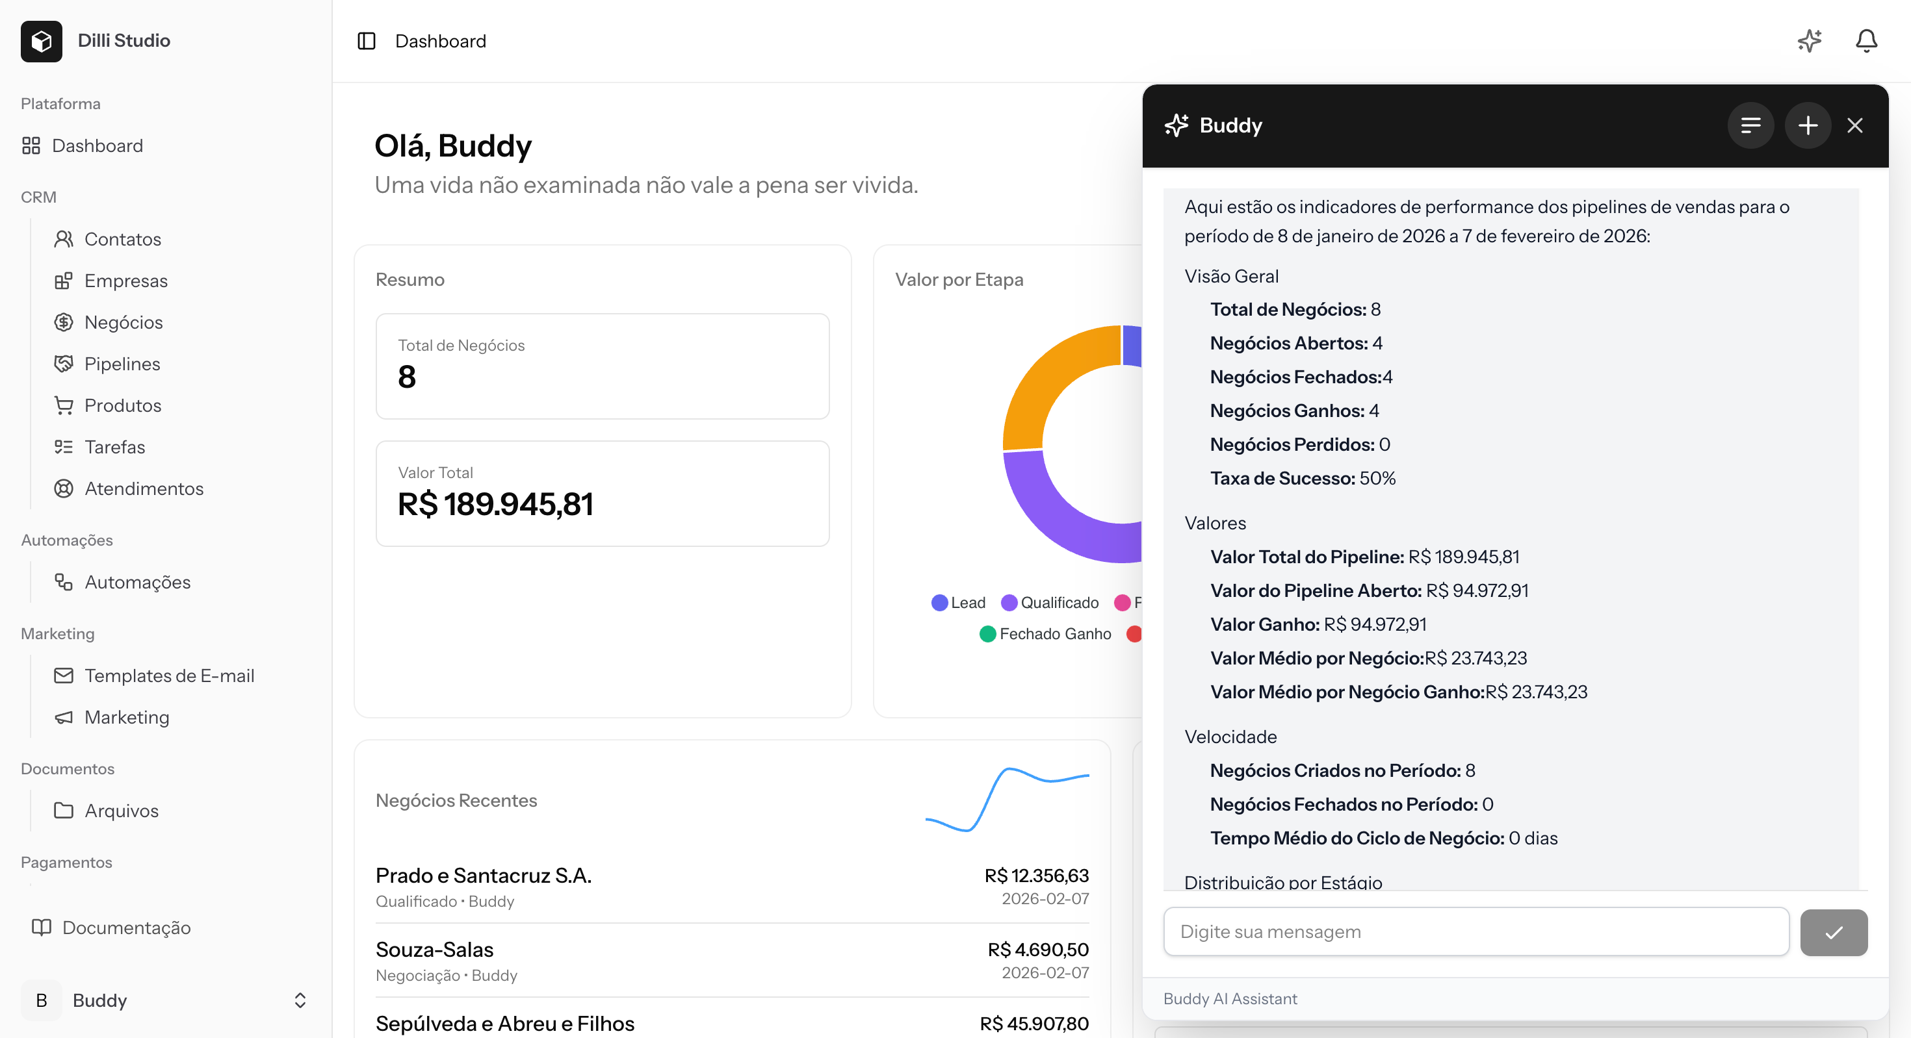The width and height of the screenshot is (1911, 1038).
Task: Click the Buddy sparkle icon in chat header
Action: (x=1176, y=125)
